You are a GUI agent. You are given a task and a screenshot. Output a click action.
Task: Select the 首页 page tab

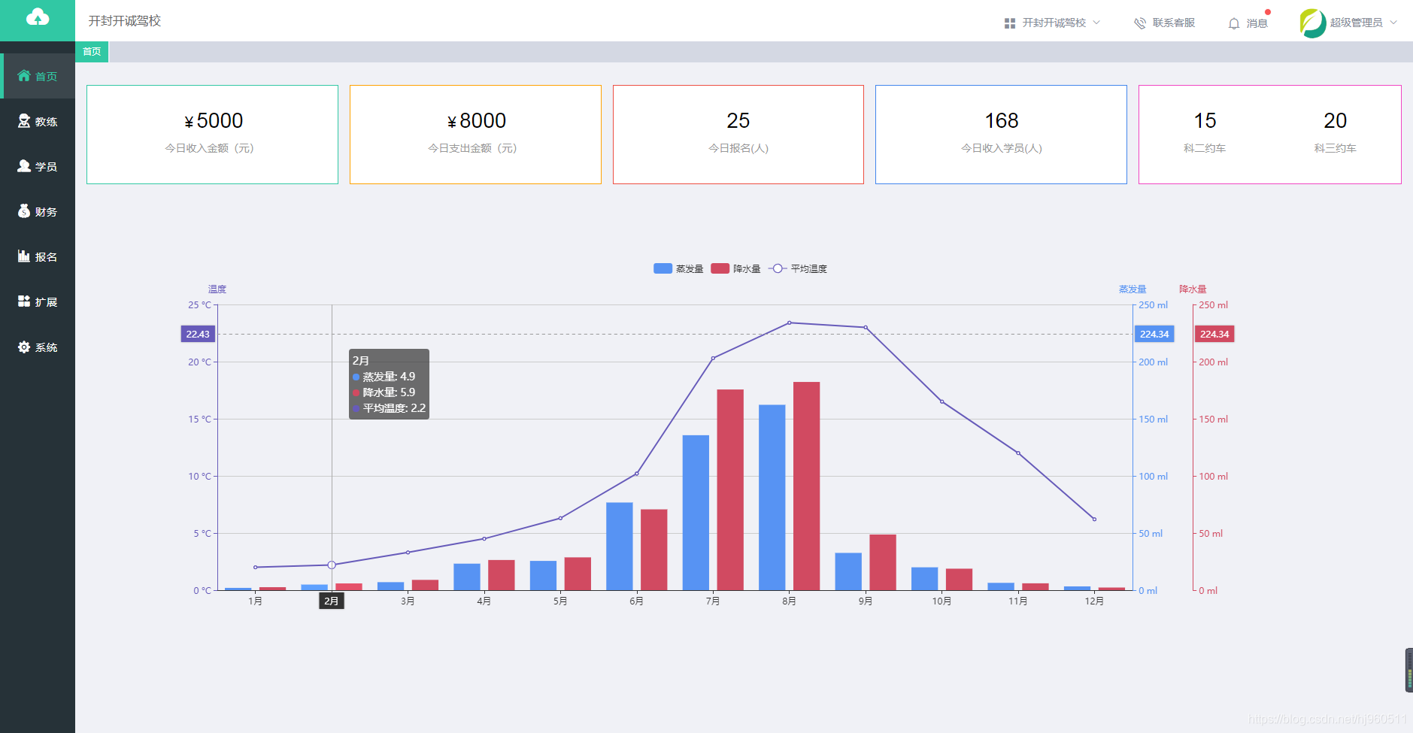[x=92, y=52]
